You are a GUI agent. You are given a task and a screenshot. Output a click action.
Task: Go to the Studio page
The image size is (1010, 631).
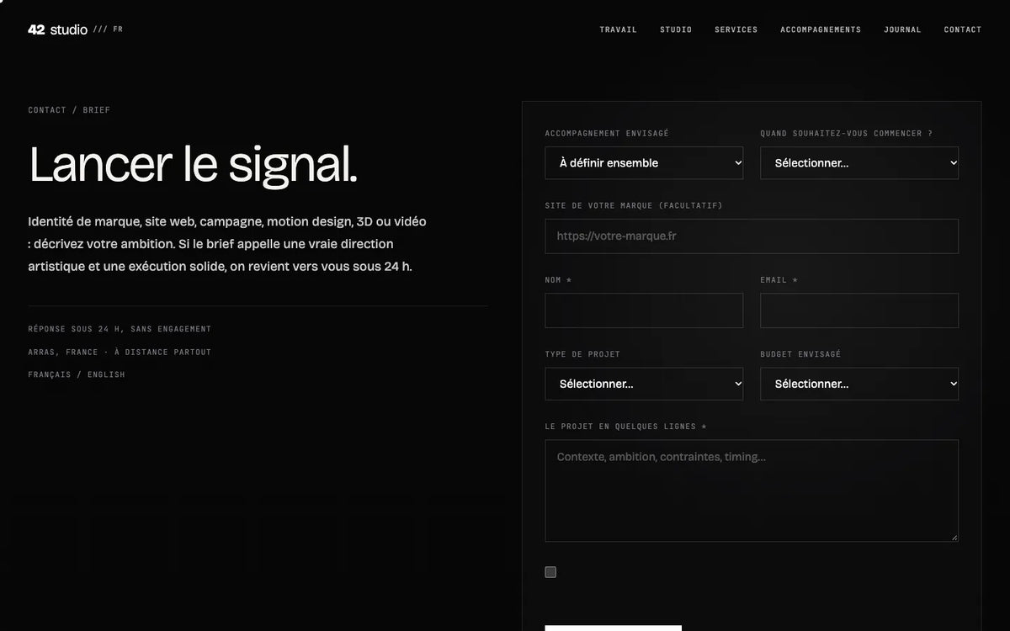[x=676, y=29]
